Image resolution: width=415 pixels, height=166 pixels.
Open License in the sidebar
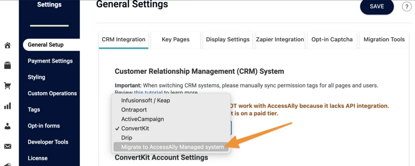(38, 158)
